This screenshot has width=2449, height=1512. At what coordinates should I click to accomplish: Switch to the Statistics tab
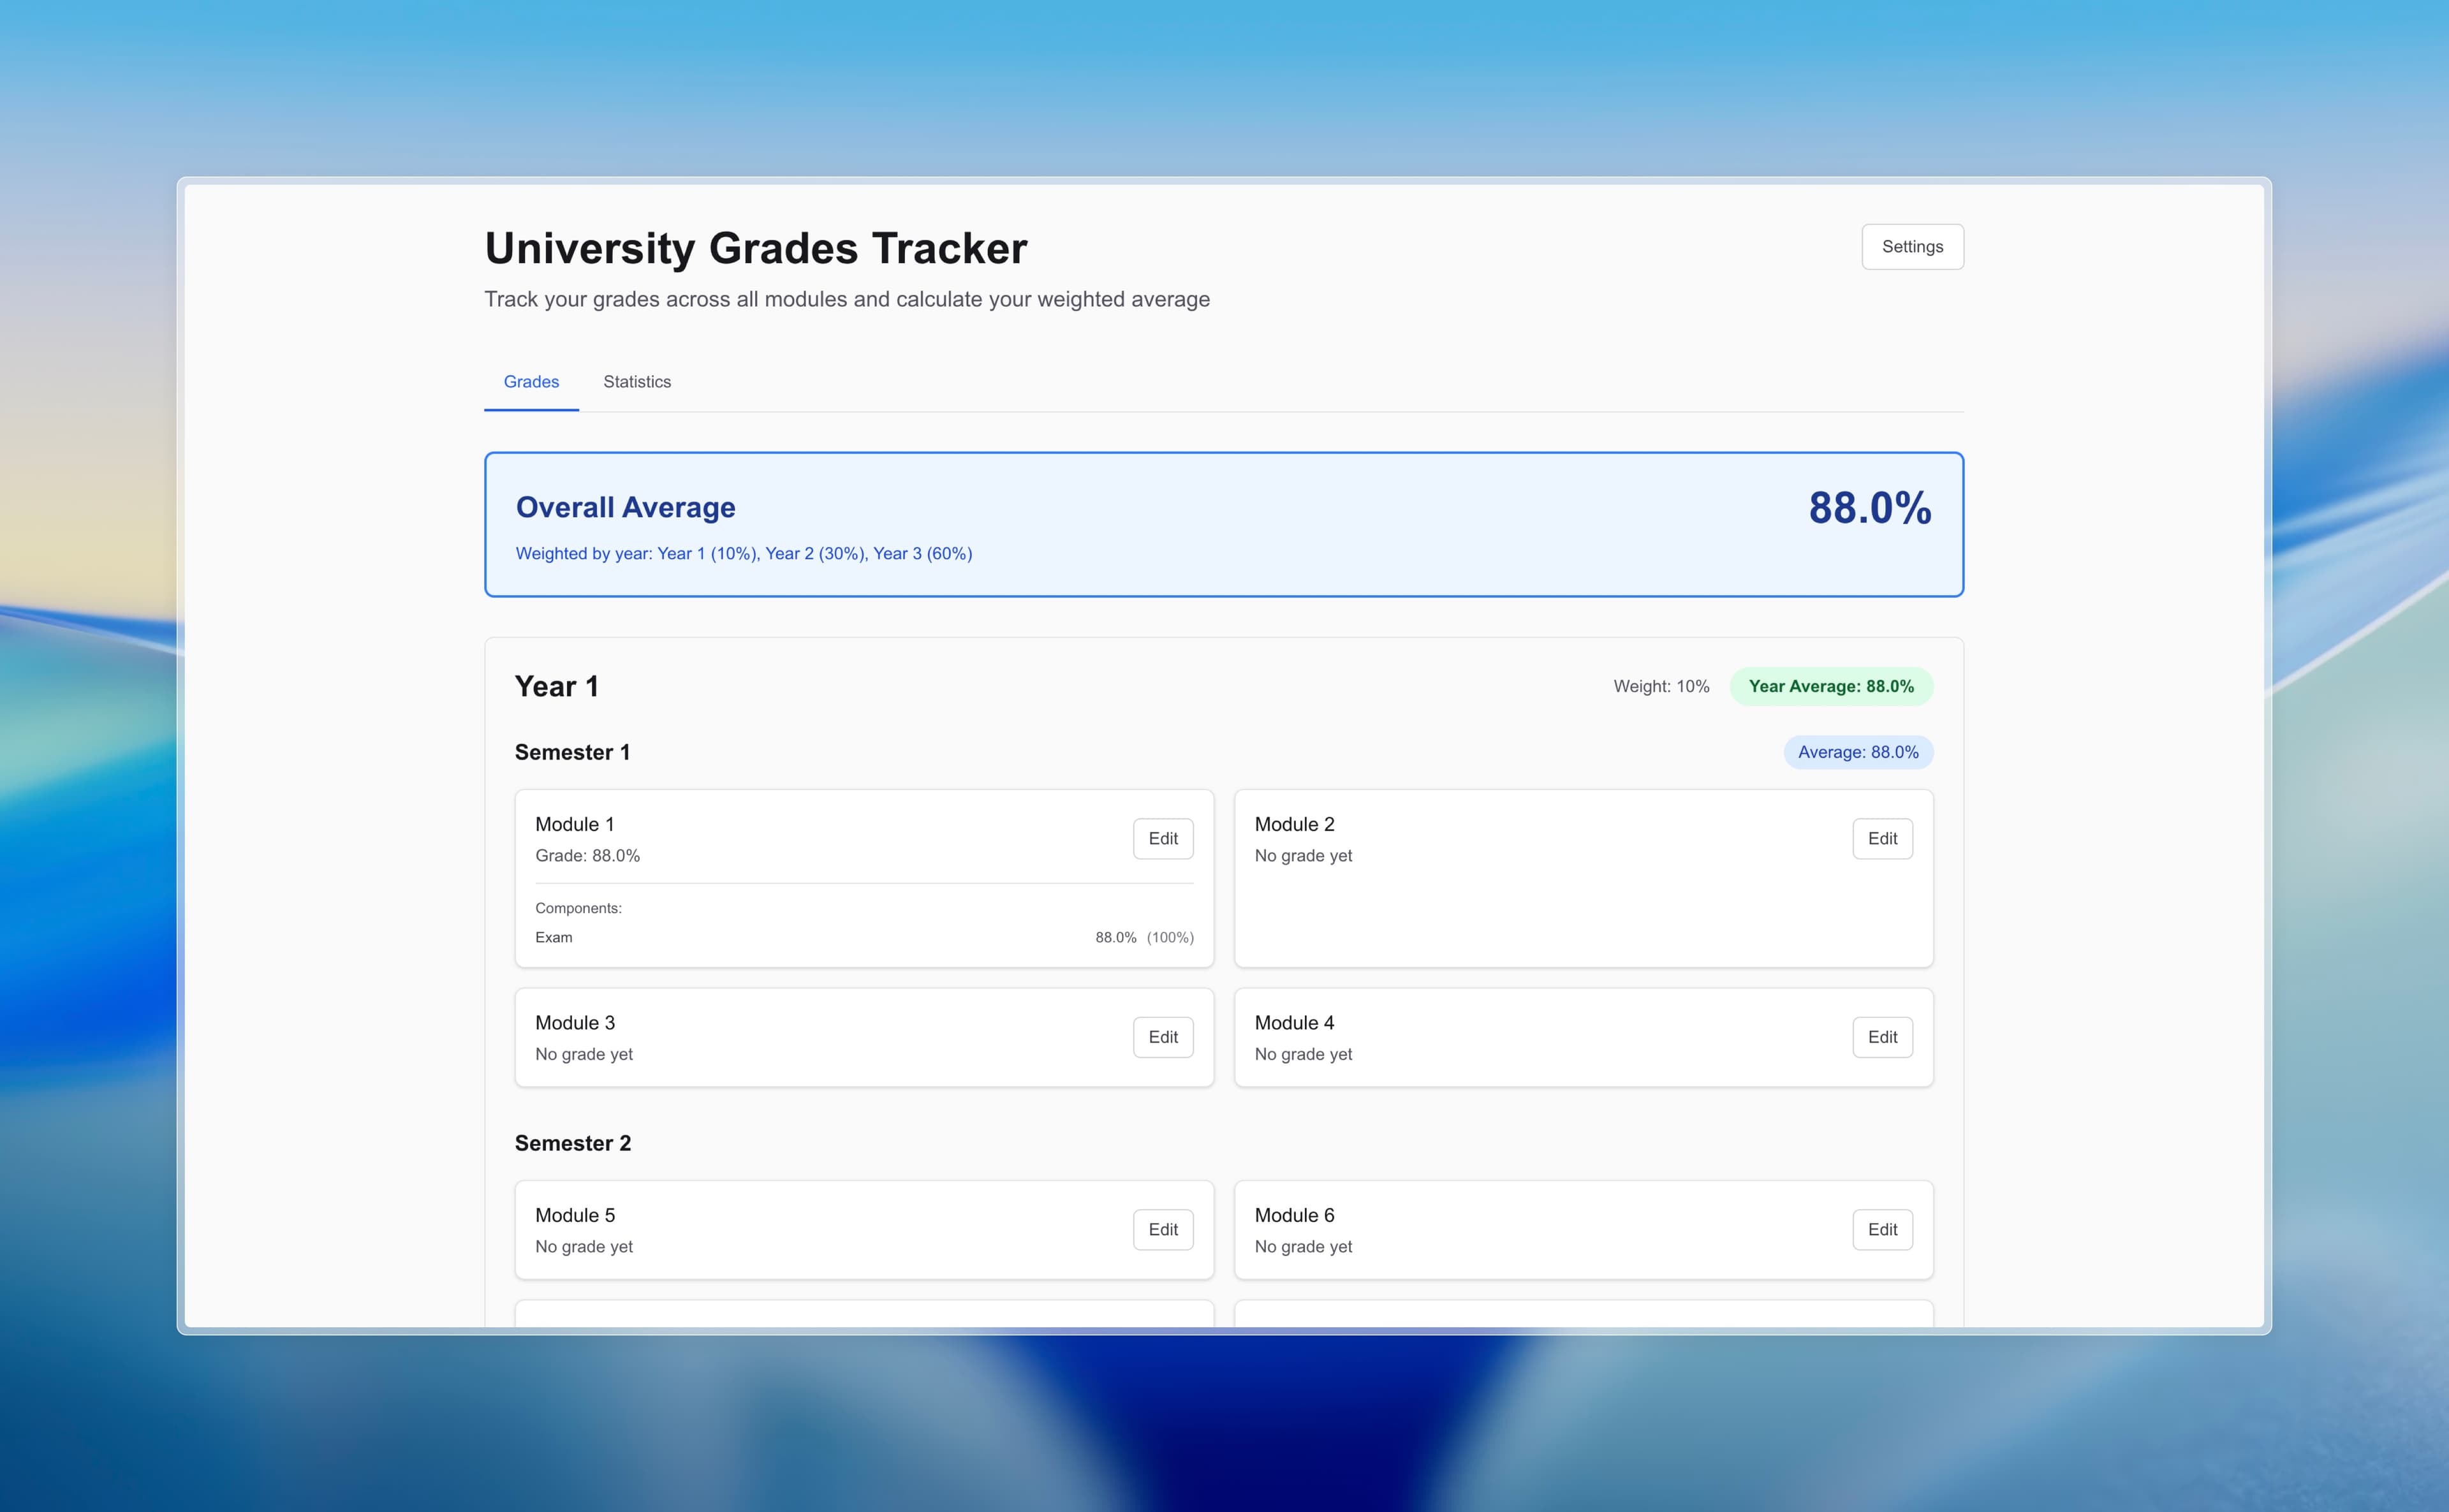pyautogui.click(x=636, y=382)
